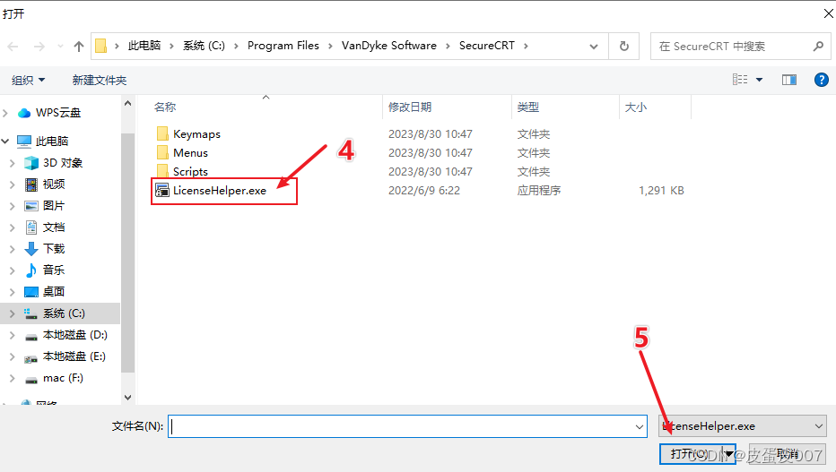
Task: Sort by 修改日期 column header
Action: [x=410, y=107]
